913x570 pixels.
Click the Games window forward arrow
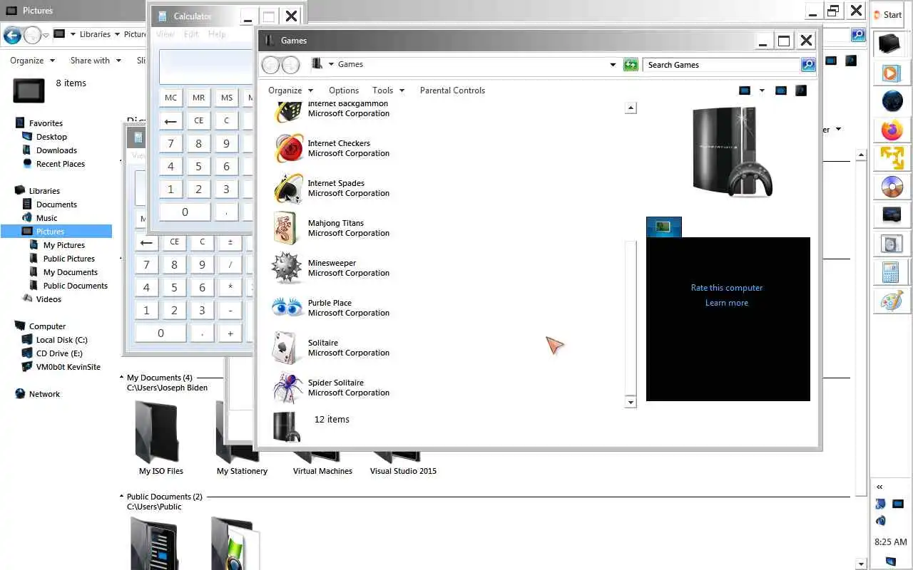click(x=290, y=65)
